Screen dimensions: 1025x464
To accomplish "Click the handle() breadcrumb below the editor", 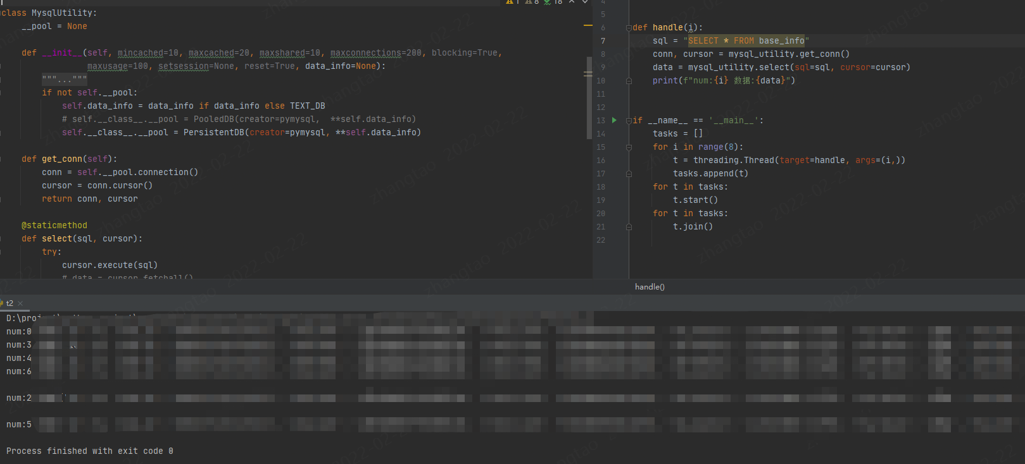I will 650,287.
